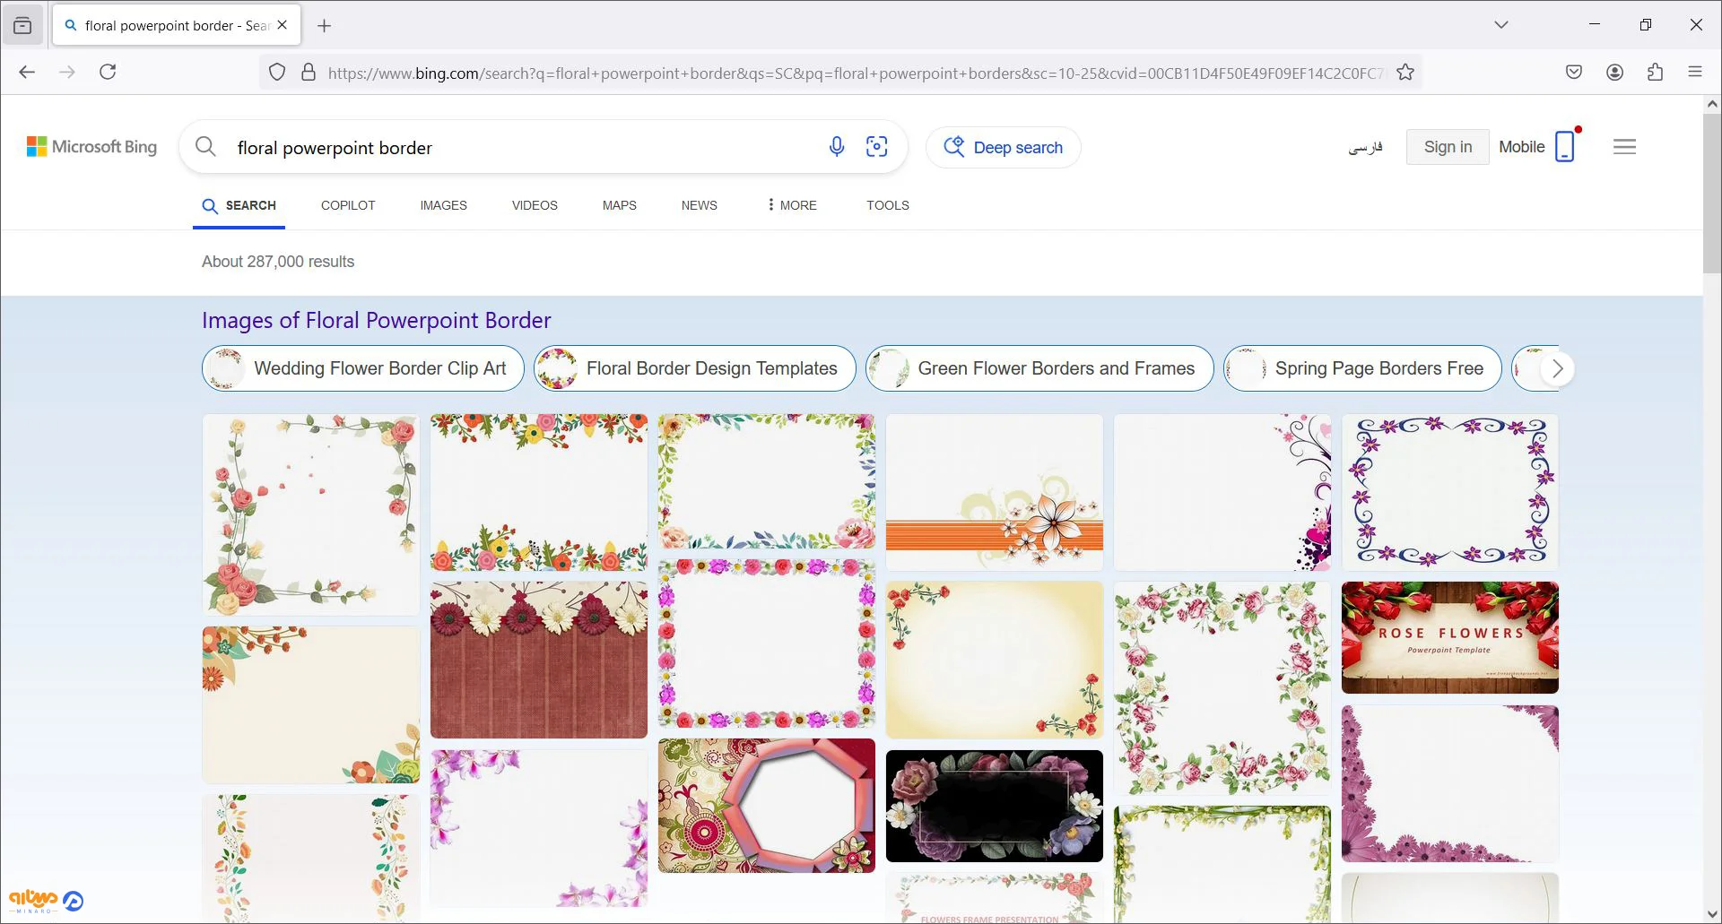
Task: Open the purple daisy corner border image
Action: coord(1450,783)
